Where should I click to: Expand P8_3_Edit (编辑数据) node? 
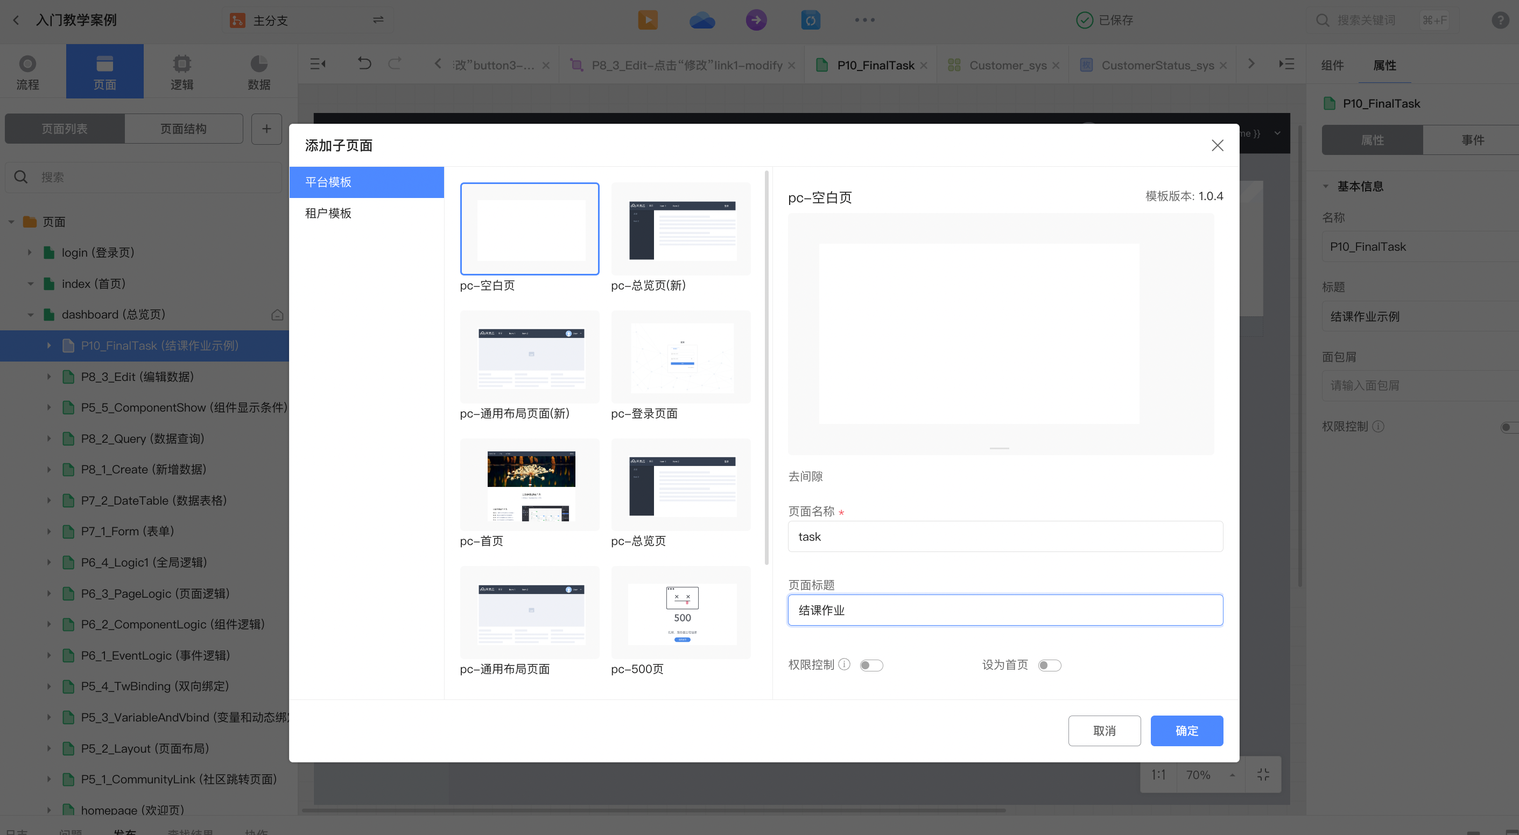(49, 377)
